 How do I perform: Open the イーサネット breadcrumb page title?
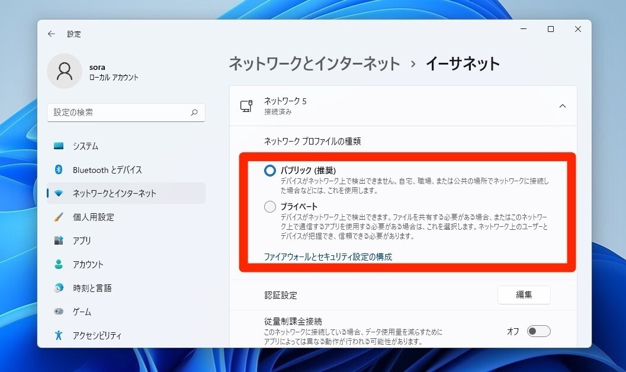(463, 63)
